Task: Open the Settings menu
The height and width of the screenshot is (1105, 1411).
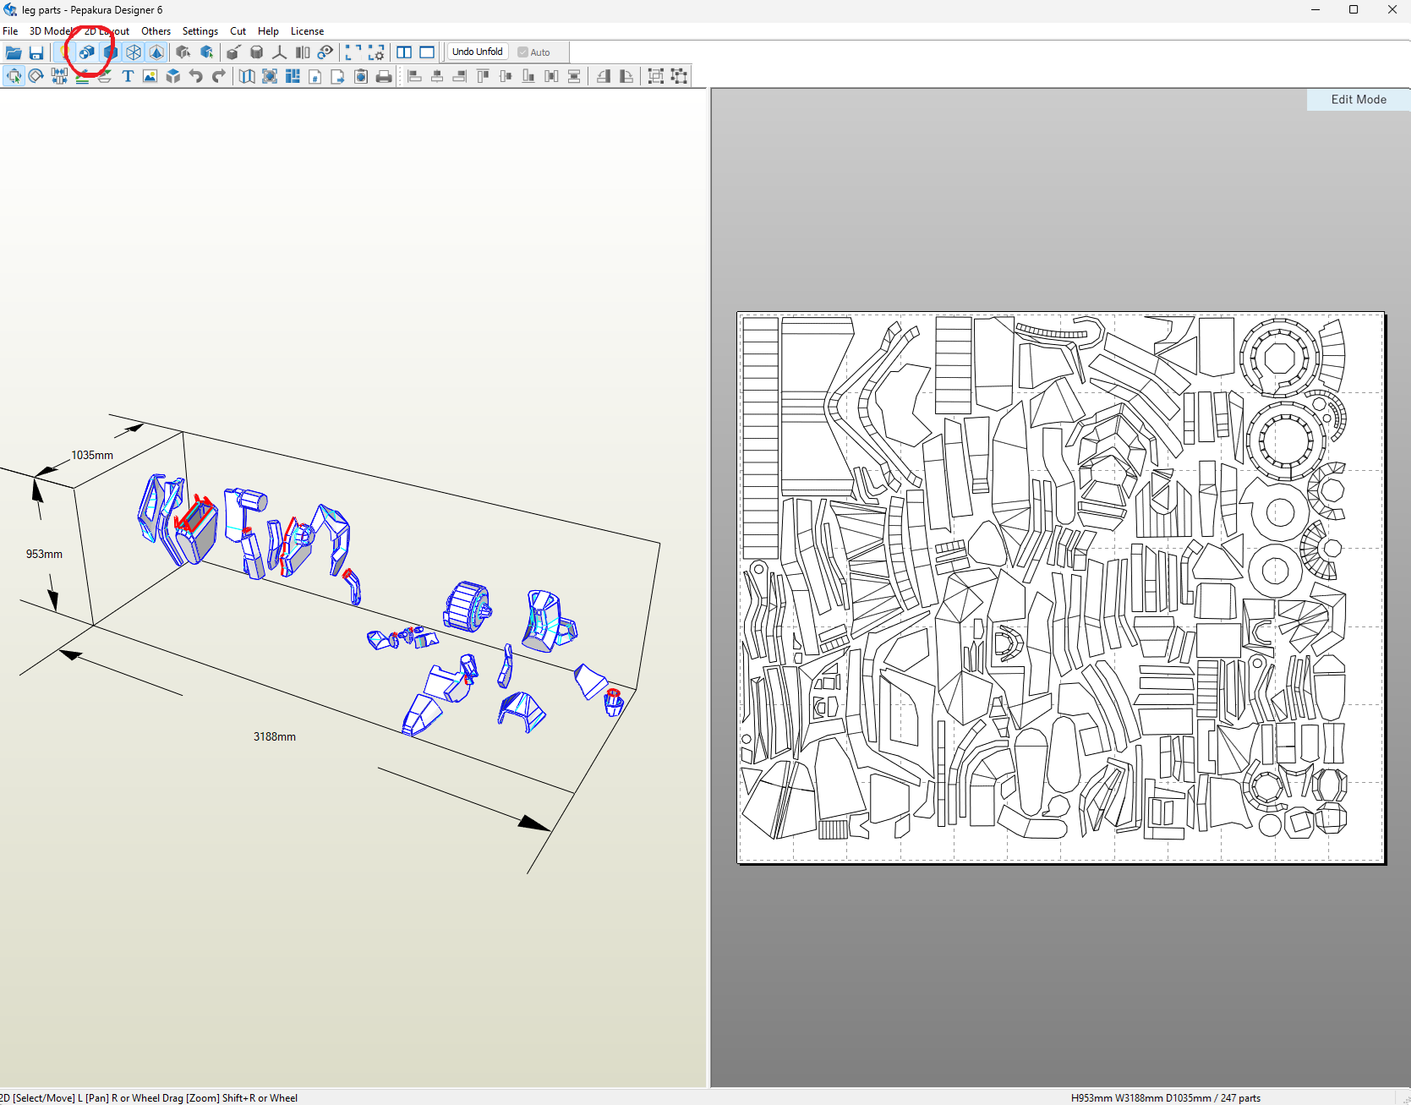Action: 200,31
